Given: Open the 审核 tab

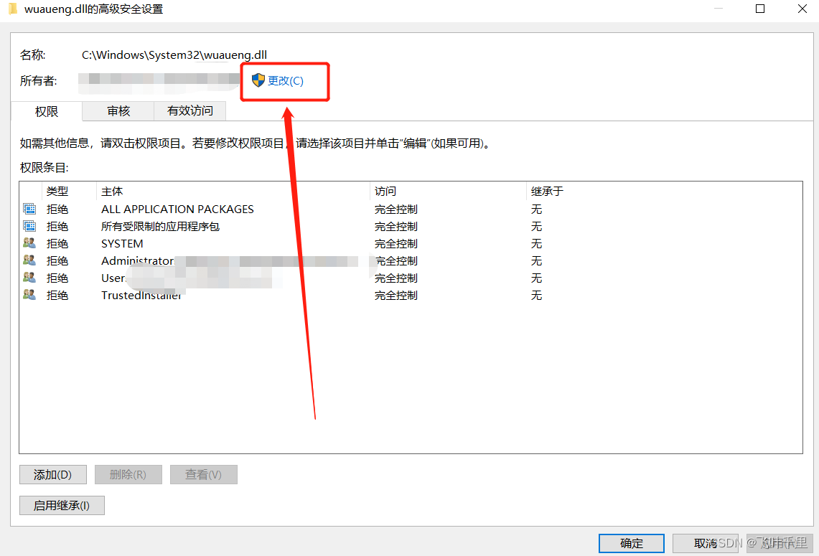Looking at the screenshot, I should [118, 110].
